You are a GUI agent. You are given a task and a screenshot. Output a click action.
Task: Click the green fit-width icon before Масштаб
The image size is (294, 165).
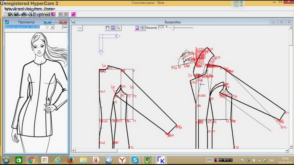tap(142, 28)
